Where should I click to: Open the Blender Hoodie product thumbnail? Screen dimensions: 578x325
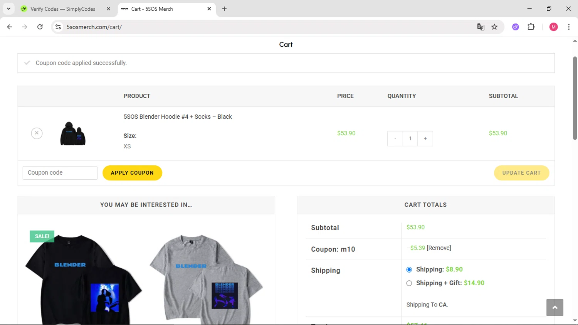(x=73, y=133)
